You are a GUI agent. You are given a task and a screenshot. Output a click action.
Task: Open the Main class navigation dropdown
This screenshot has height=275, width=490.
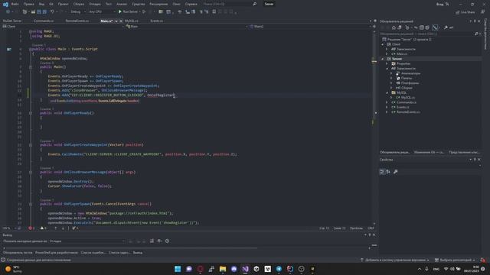click(x=186, y=27)
